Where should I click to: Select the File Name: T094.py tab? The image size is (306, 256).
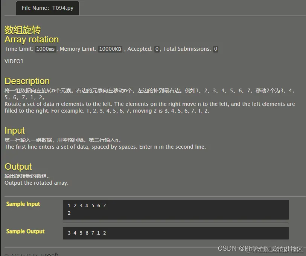48,8
